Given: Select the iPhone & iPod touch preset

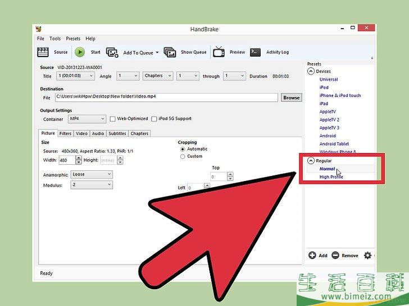Looking at the screenshot, I should [340, 95].
